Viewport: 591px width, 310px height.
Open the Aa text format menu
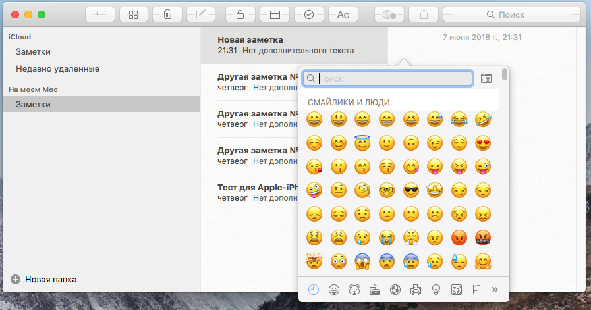343,14
